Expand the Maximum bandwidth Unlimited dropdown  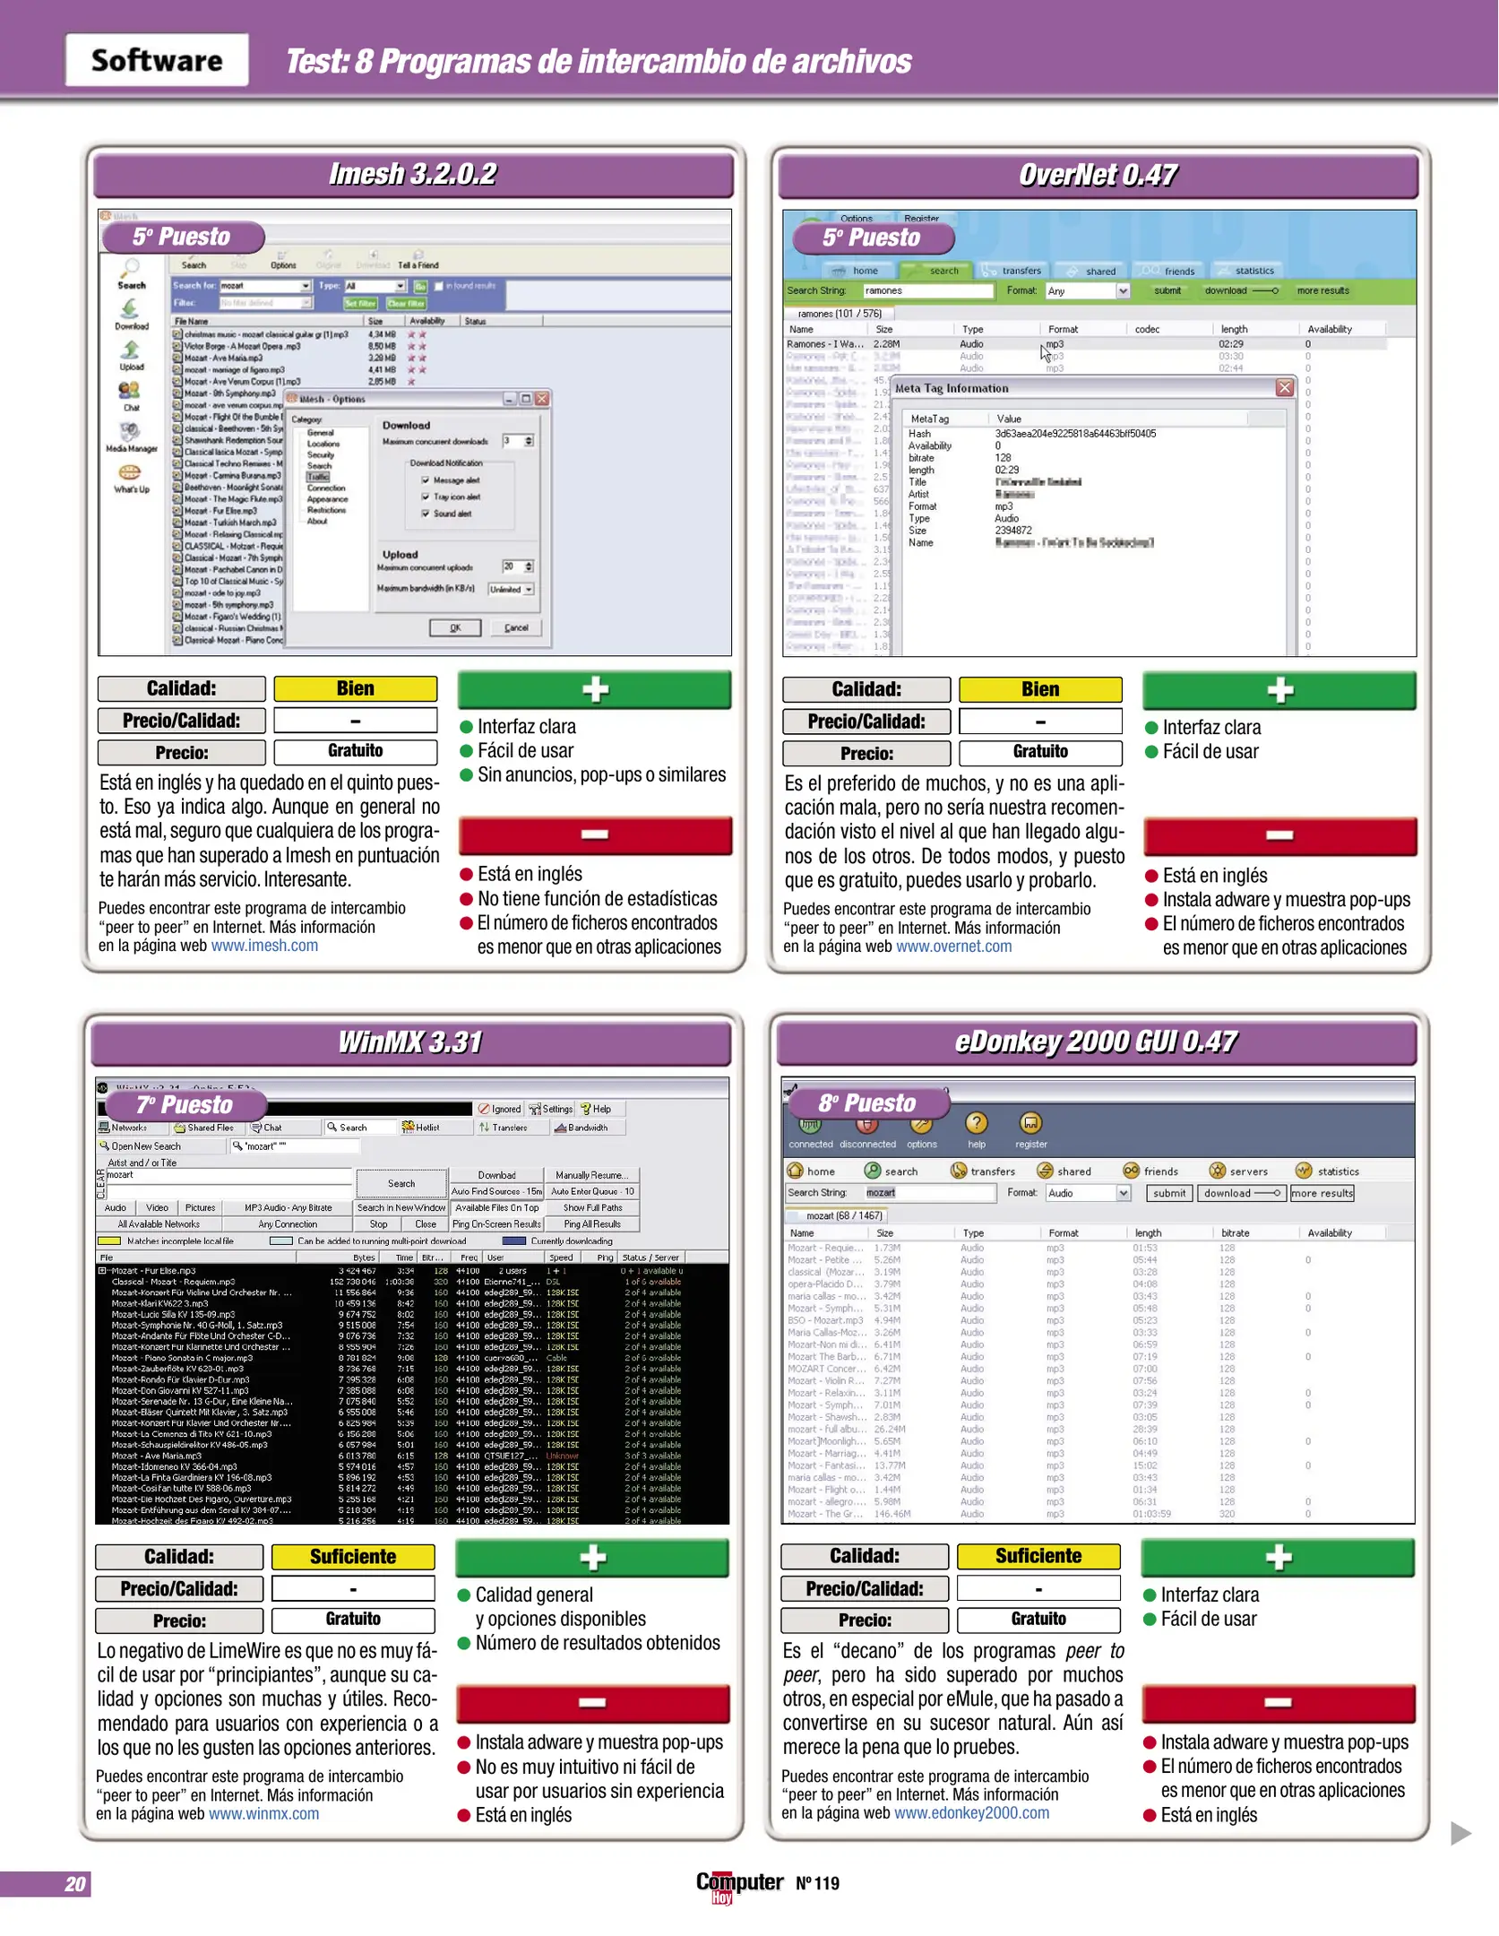[x=529, y=590]
